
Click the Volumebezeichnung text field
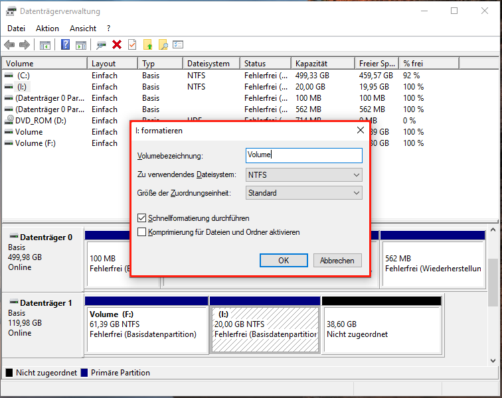coord(304,155)
